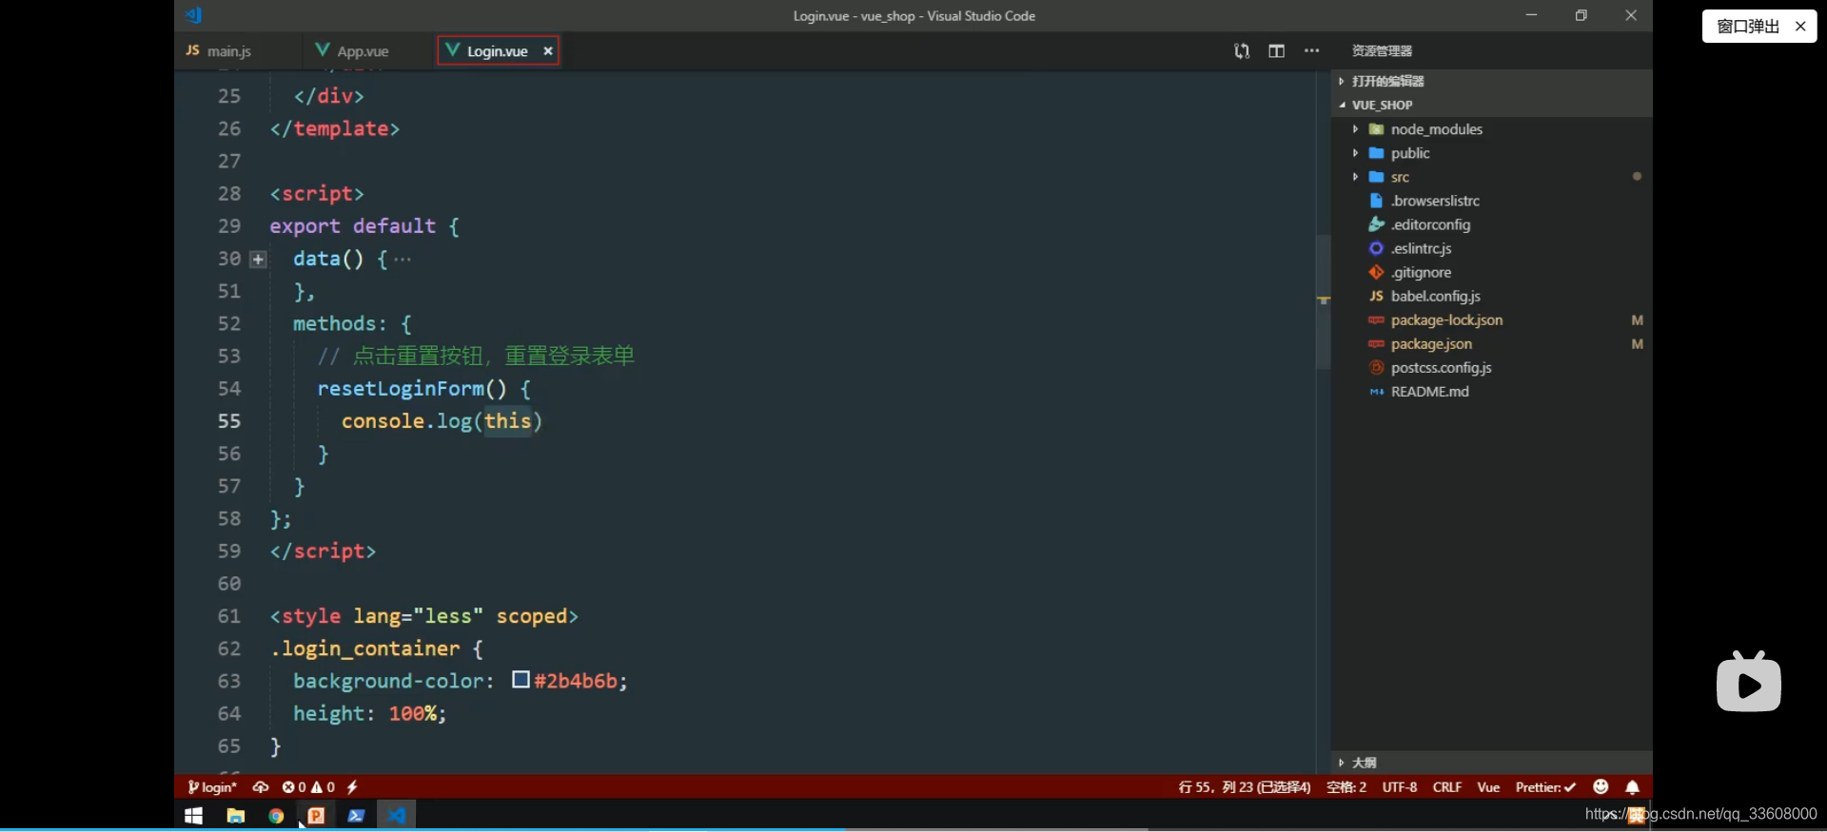Expand the src folder
Viewport: 1827px width, 832px height.
1490,177
